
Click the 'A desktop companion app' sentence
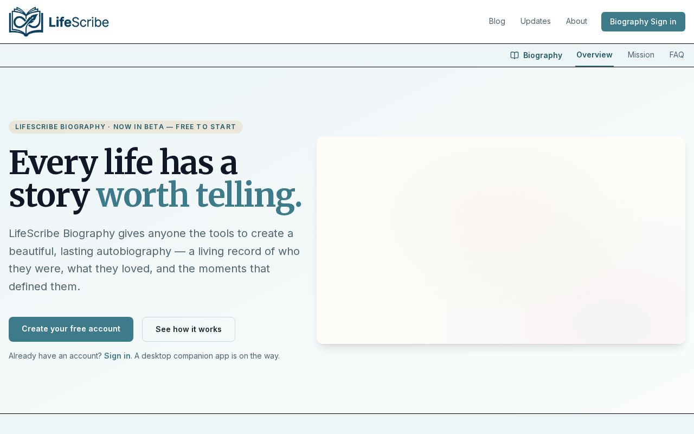207,356
